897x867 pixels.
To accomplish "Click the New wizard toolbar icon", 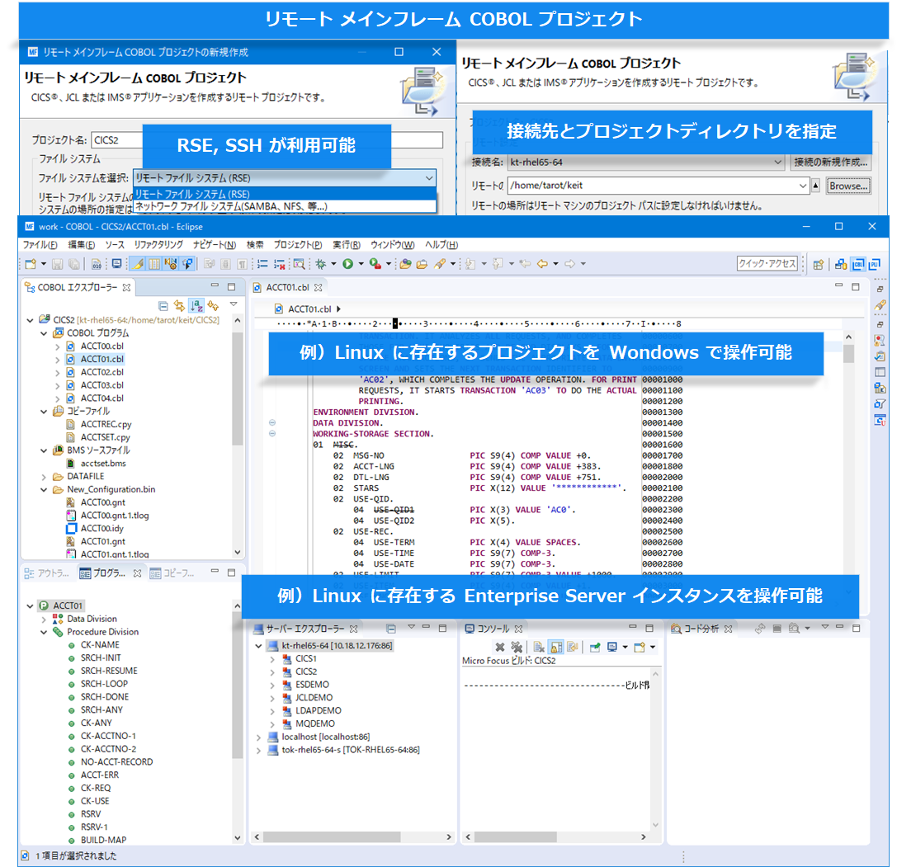I will point(31,264).
